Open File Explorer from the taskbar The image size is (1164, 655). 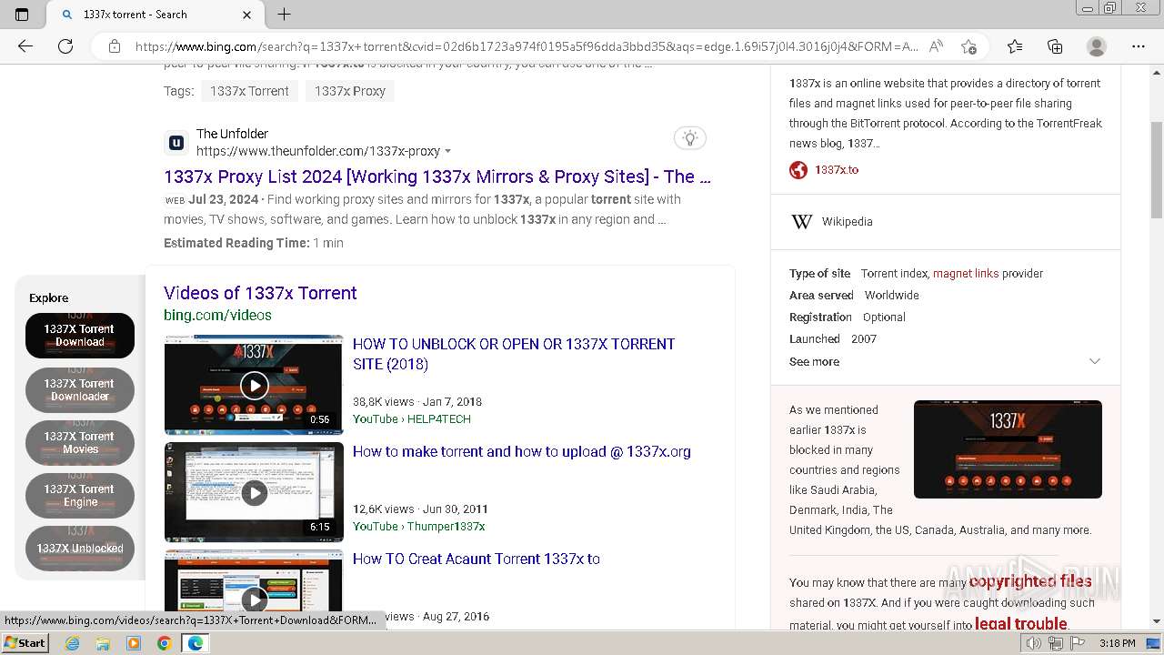[x=103, y=643]
